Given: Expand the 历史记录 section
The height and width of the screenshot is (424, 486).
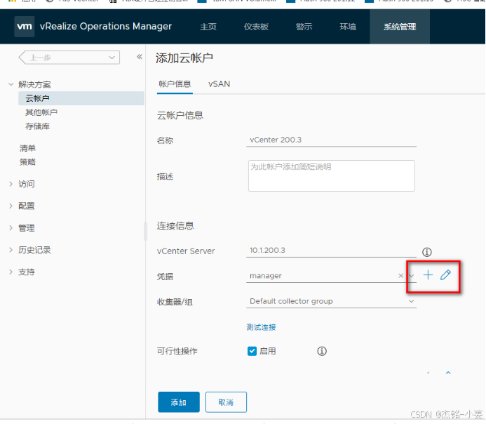Looking at the screenshot, I should pyautogui.click(x=11, y=250).
